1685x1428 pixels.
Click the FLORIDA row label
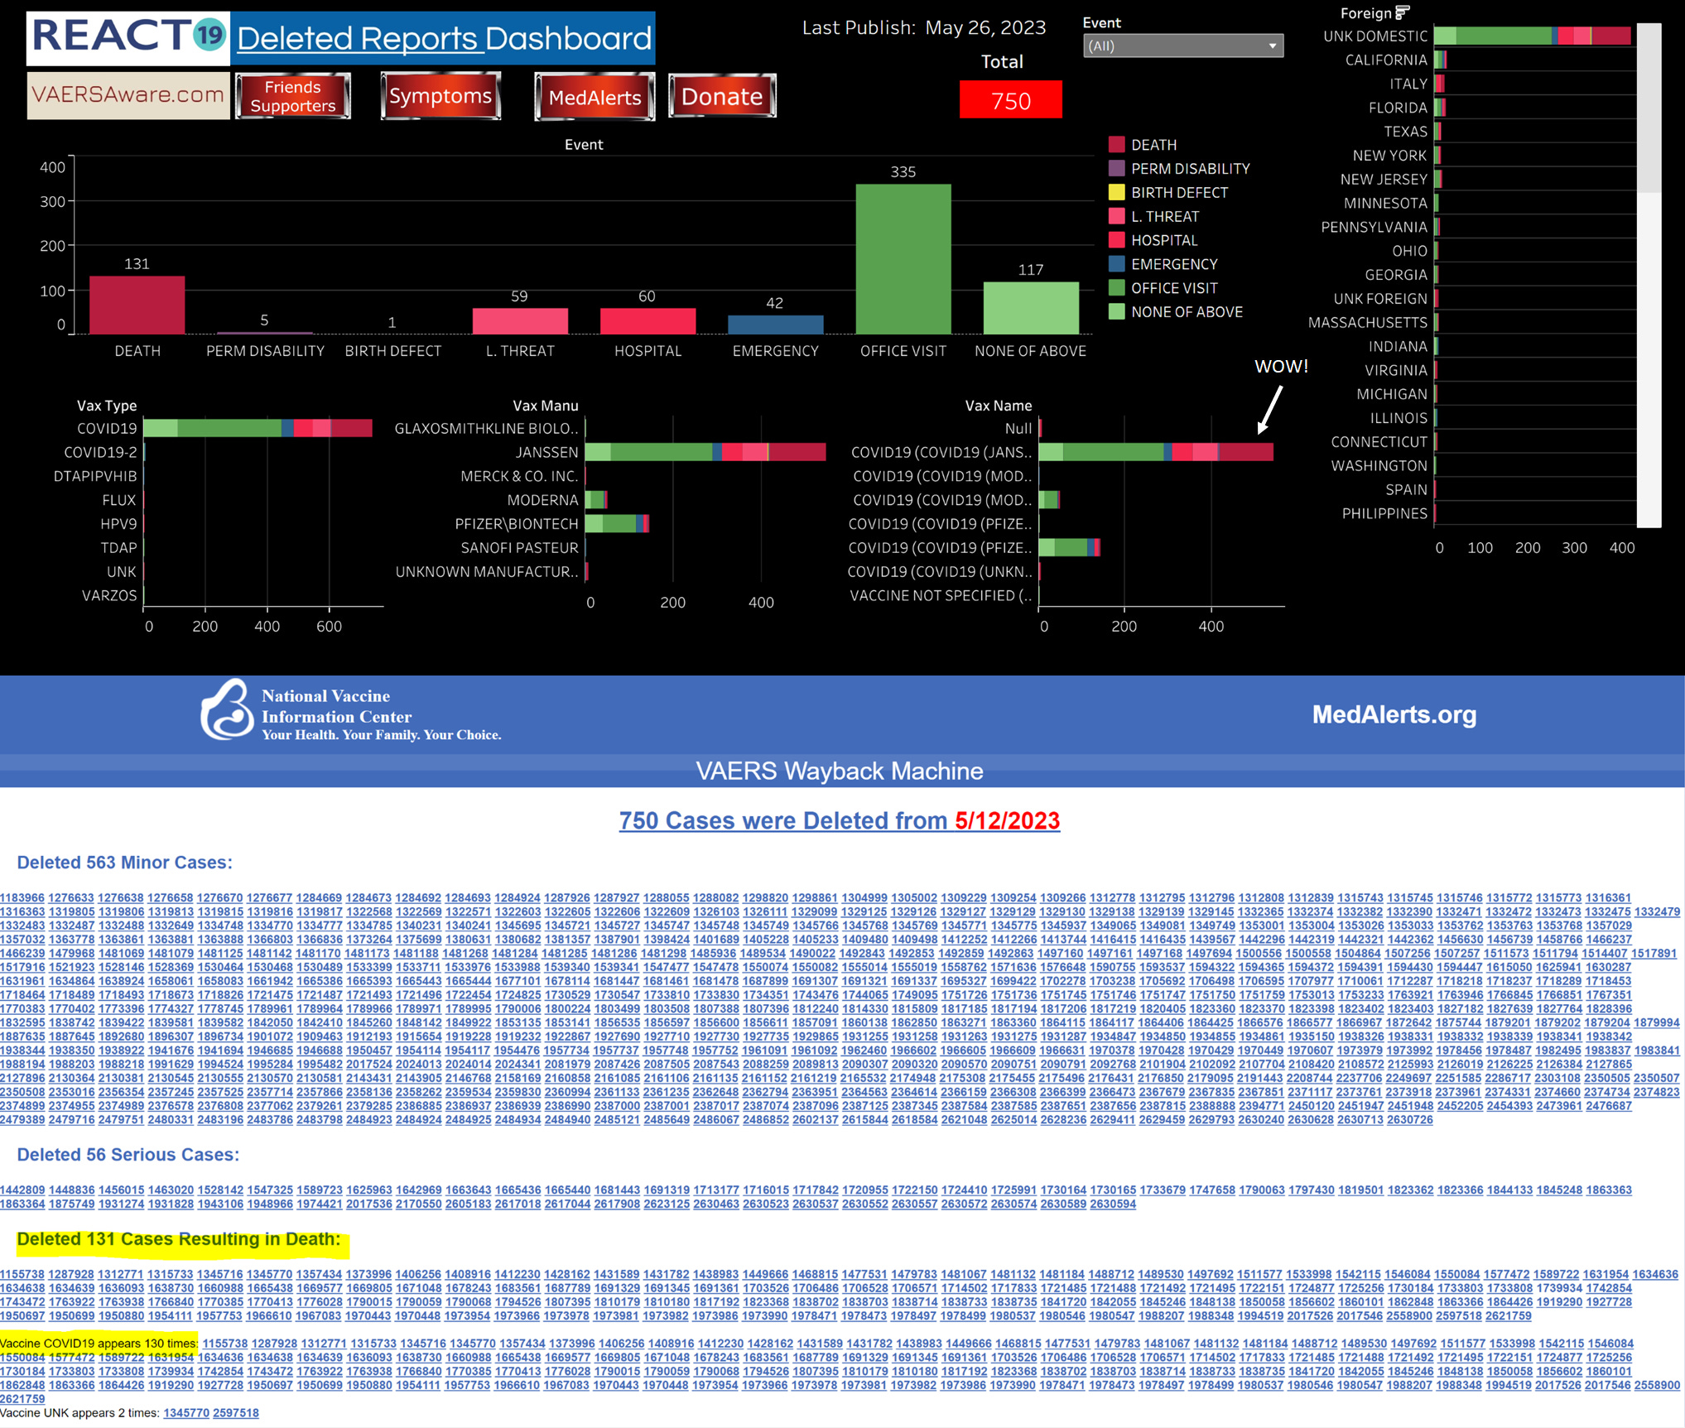[1398, 108]
